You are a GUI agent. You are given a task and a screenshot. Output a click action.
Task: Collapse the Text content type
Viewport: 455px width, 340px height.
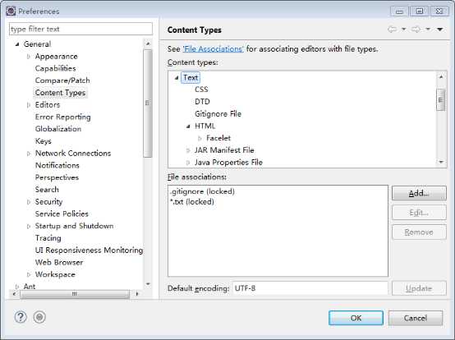(177, 78)
